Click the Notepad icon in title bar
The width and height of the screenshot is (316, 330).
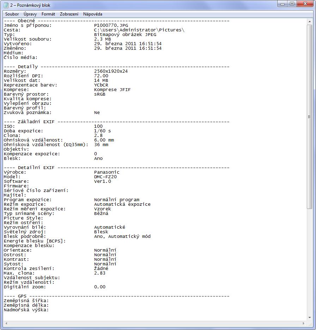[6, 5]
